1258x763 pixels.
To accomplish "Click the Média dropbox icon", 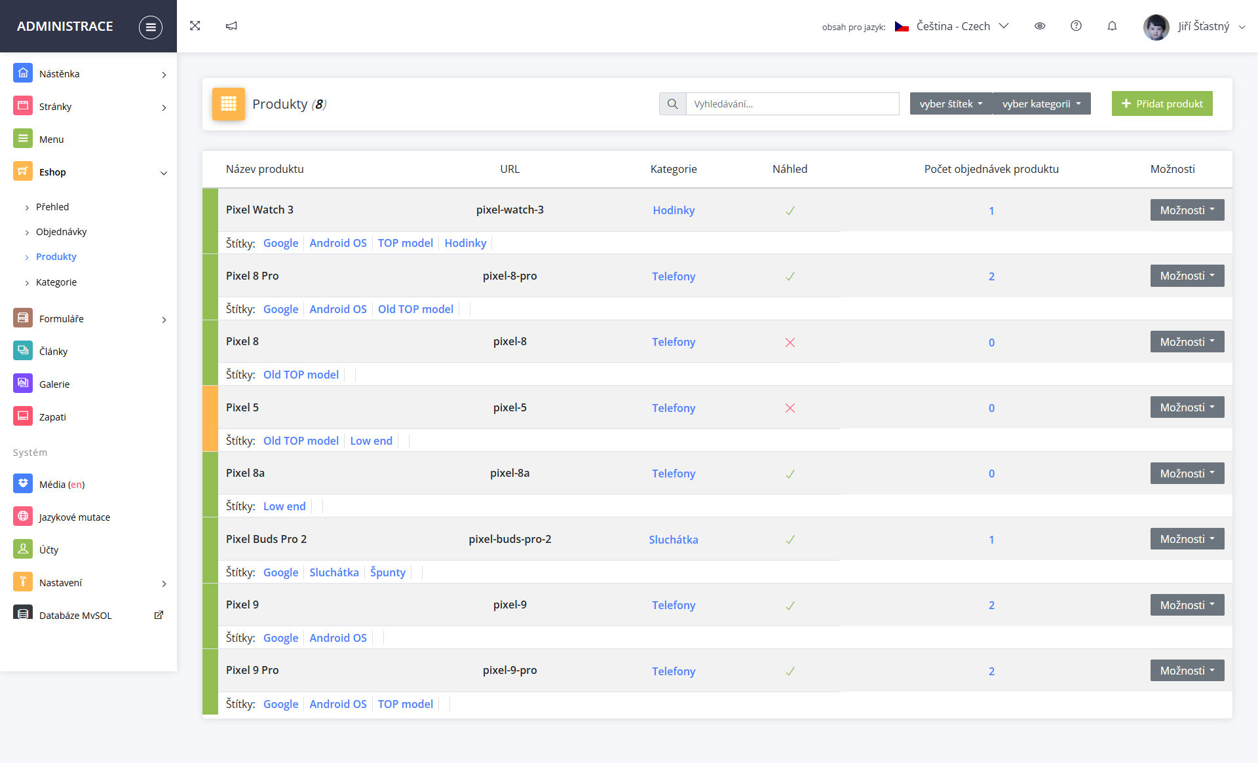I will [23, 483].
